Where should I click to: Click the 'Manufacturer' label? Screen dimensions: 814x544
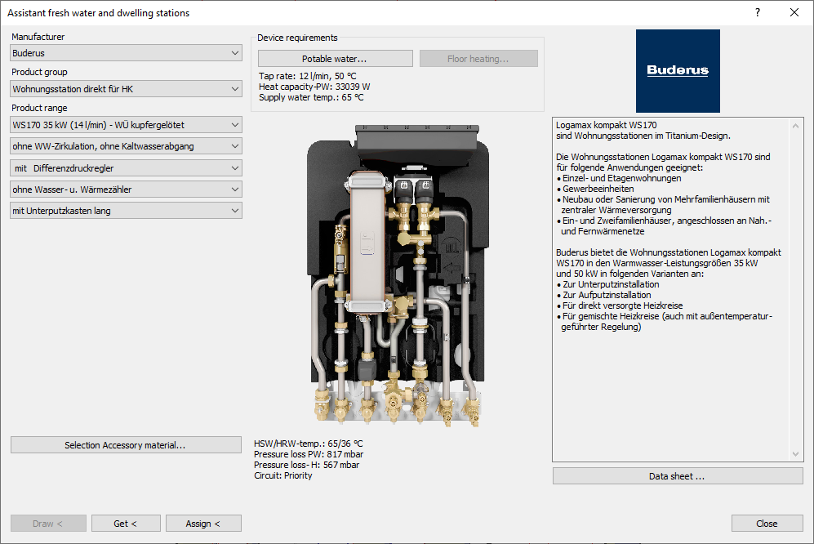point(38,37)
